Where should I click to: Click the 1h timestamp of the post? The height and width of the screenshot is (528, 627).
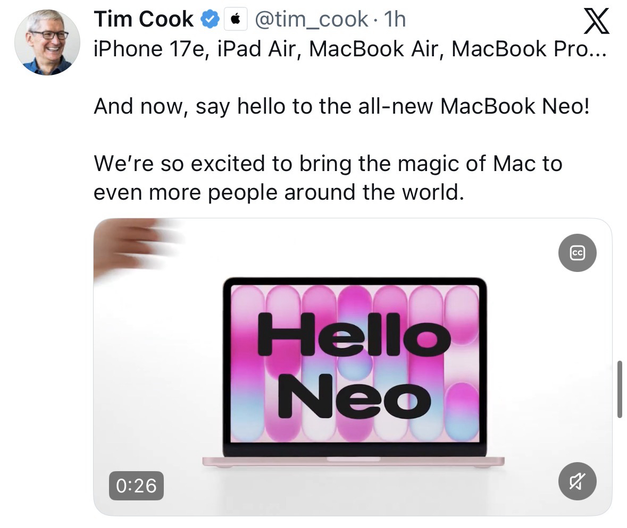[x=395, y=19]
